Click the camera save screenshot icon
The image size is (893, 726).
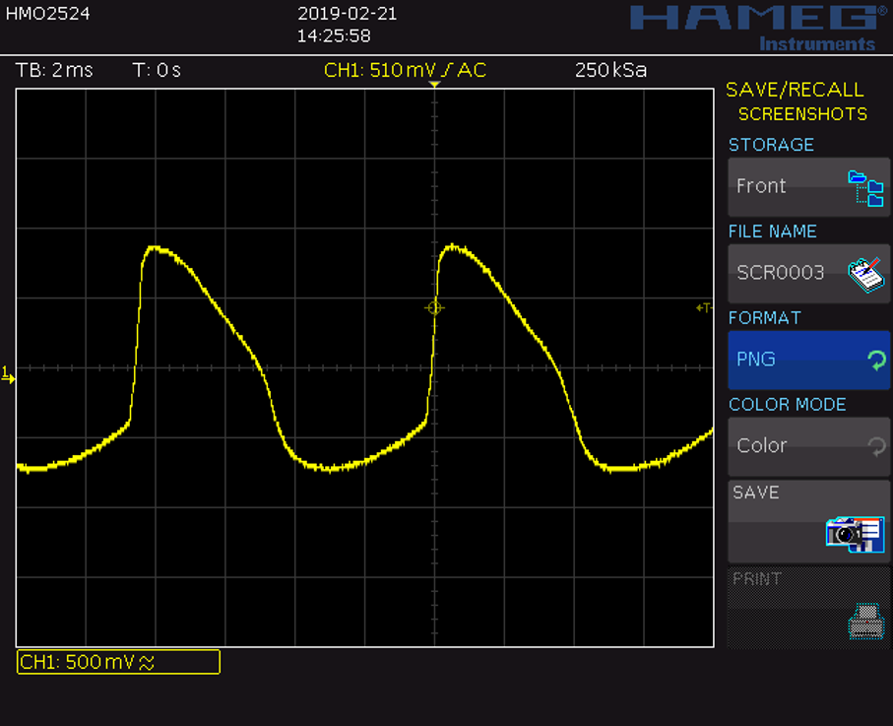click(855, 534)
